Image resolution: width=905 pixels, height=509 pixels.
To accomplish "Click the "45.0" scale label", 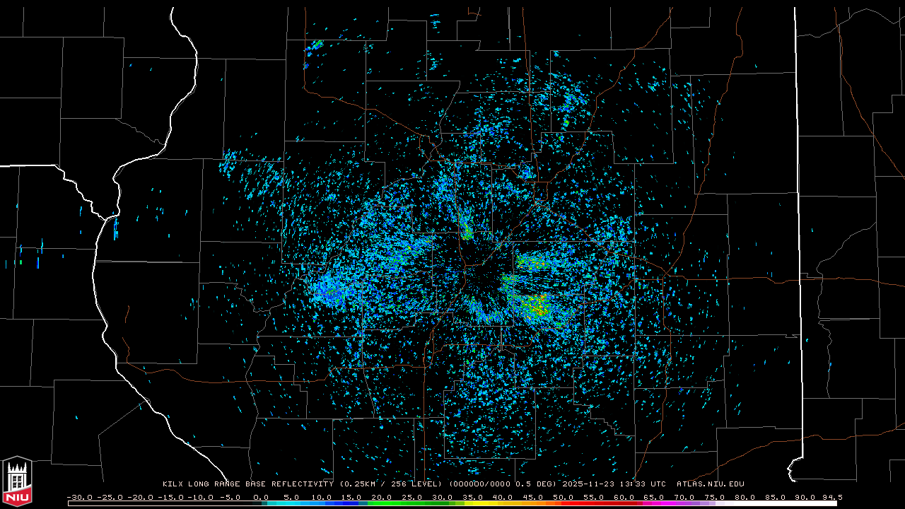I will [535, 497].
